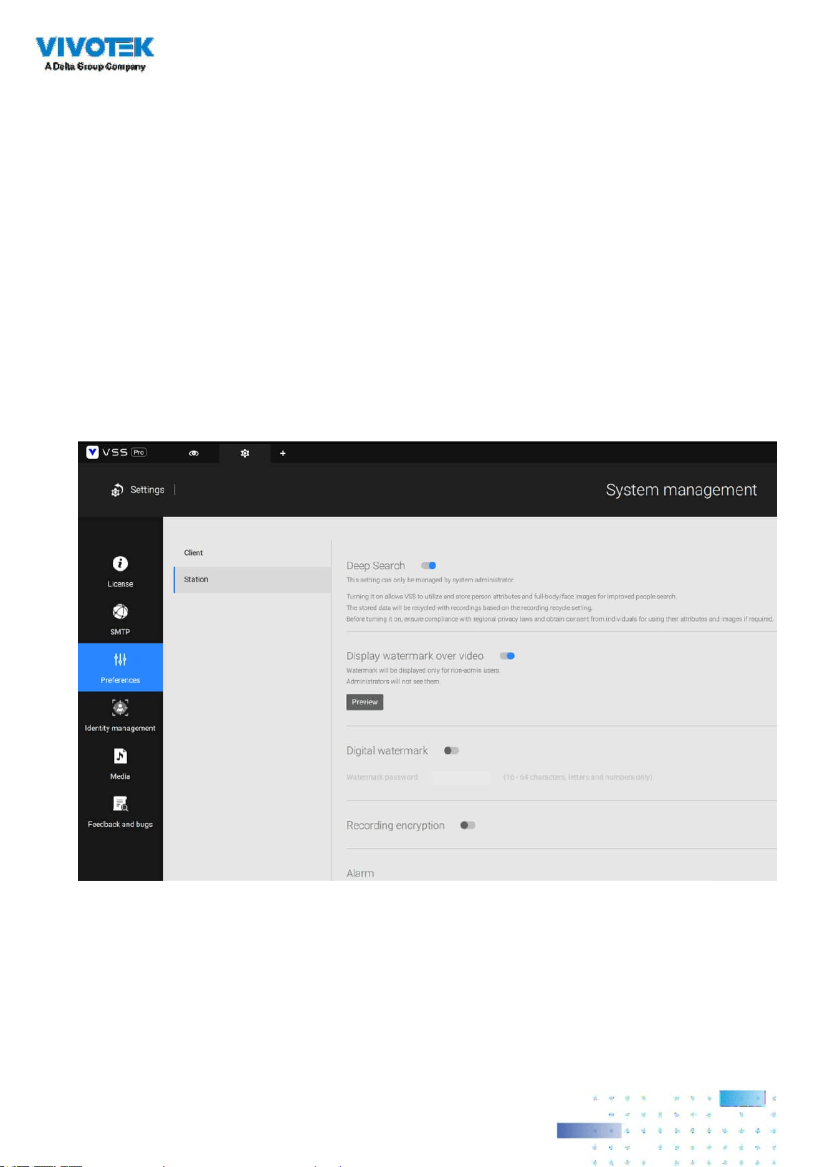825x1167 pixels.
Task: Open Feedback and bugs icon
Action: [x=120, y=804]
